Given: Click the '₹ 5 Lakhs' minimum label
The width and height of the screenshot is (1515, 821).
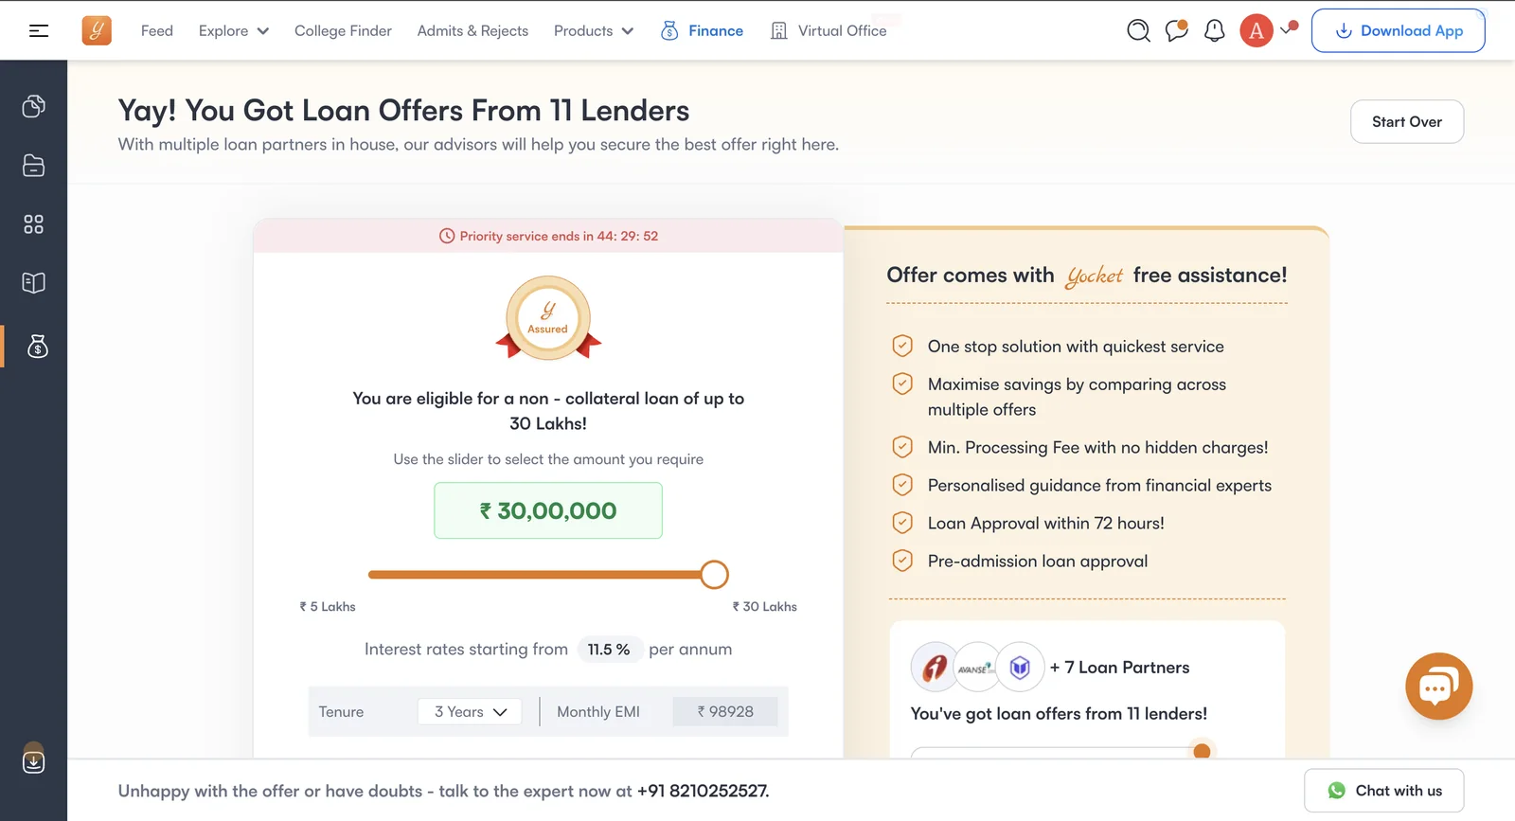Looking at the screenshot, I should tap(328, 607).
